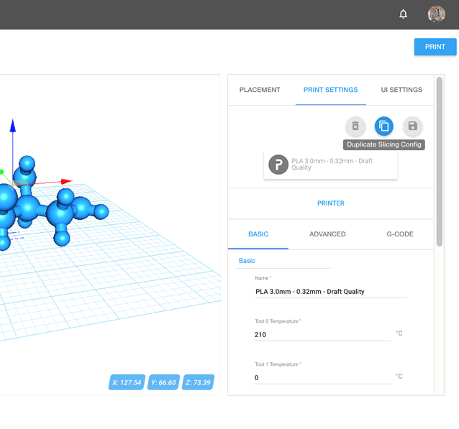The image size is (459, 429).
Task: Click the X: 127.54 dimension badge
Action: 127,382
